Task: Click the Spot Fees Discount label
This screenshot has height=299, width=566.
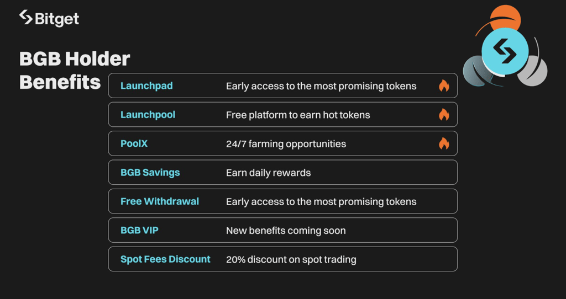Action: point(165,259)
